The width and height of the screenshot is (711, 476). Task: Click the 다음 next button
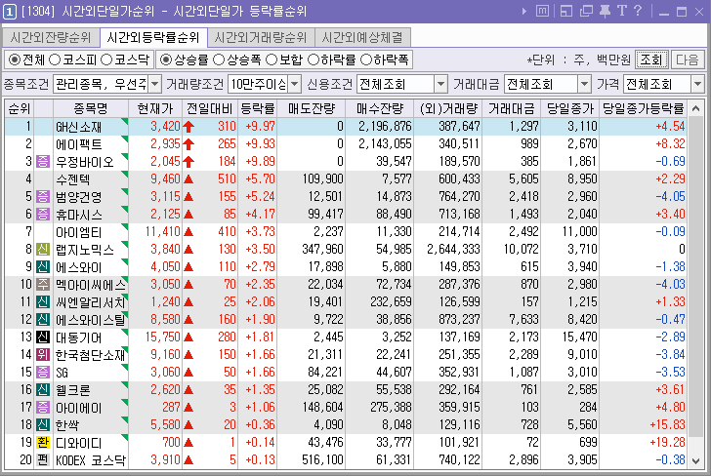[x=688, y=59]
